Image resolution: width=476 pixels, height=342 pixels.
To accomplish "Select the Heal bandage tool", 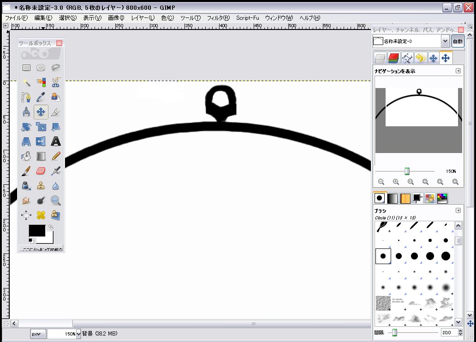I will point(41,215).
